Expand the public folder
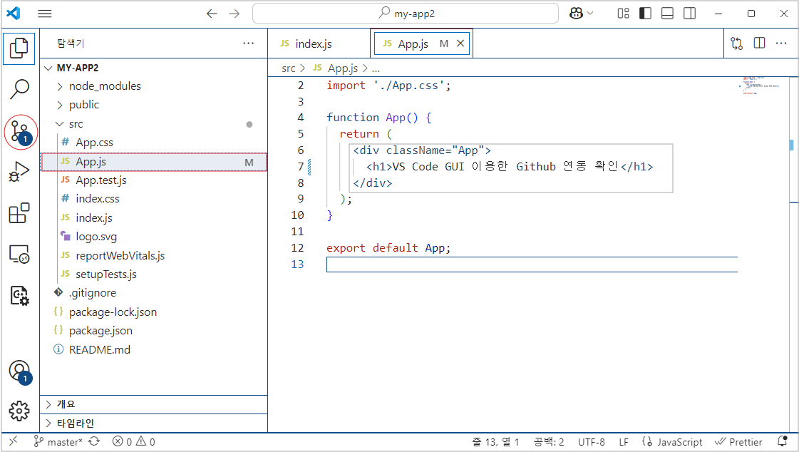The width and height of the screenshot is (799, 452). point(153,105)
